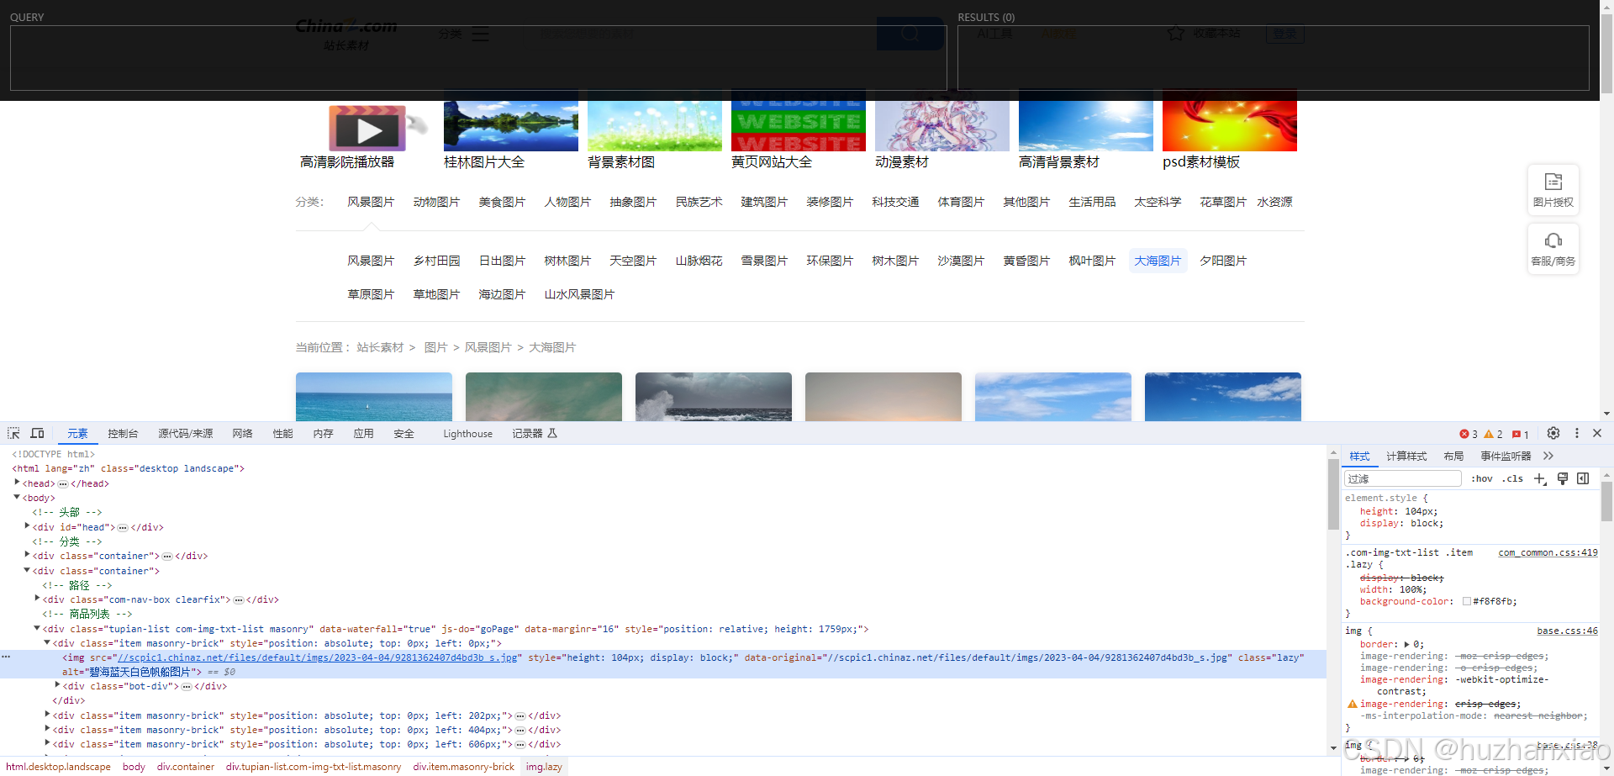This screenshot has height=776, width=1614.
Task: Open DevTools settings gear
Action: pyautogui.click(x=1553, y=433)
